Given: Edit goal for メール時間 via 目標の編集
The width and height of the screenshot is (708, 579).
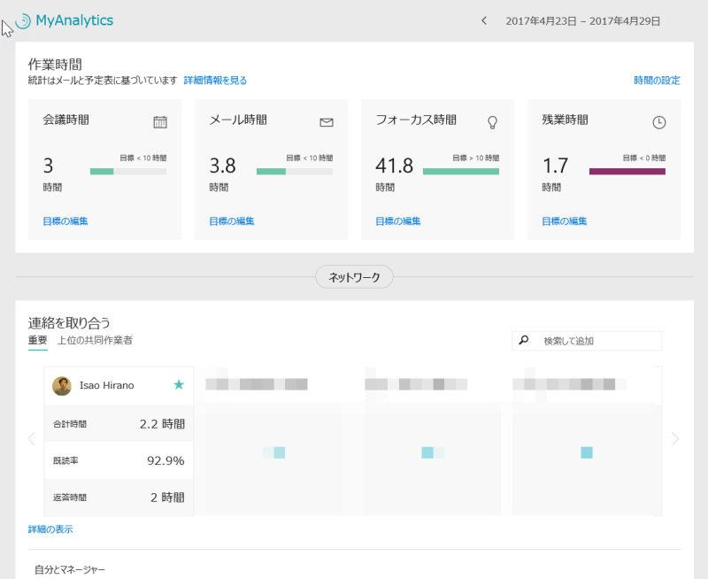Looking at the screenshot, I should pos(232,221).
